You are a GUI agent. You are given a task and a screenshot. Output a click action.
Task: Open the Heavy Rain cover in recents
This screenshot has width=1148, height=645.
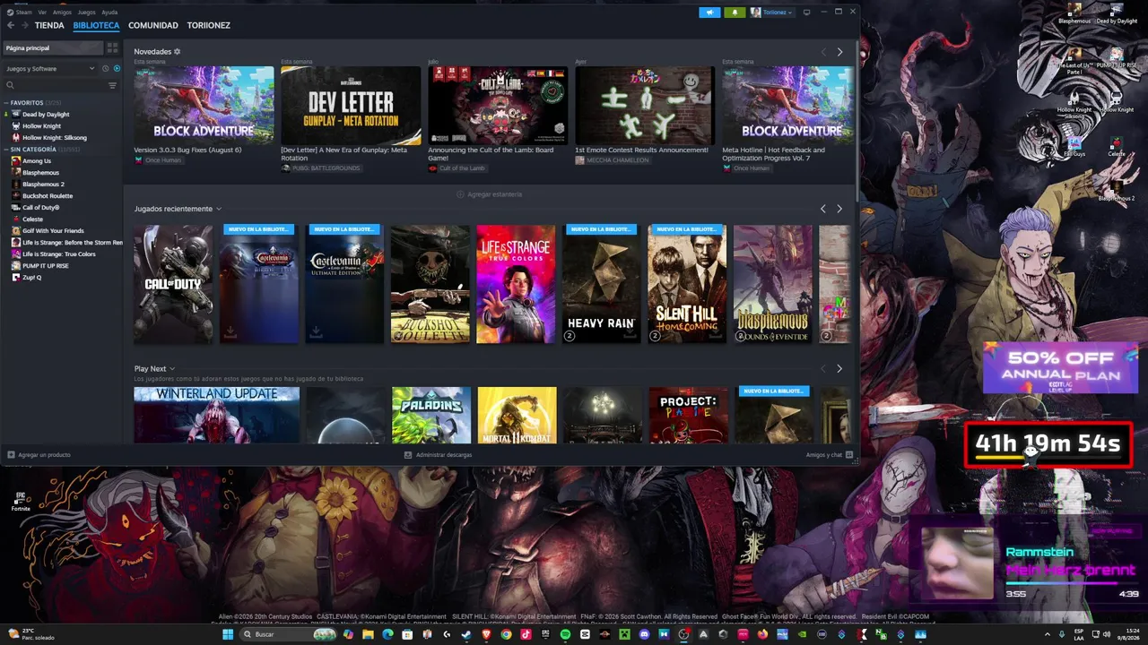602,284
